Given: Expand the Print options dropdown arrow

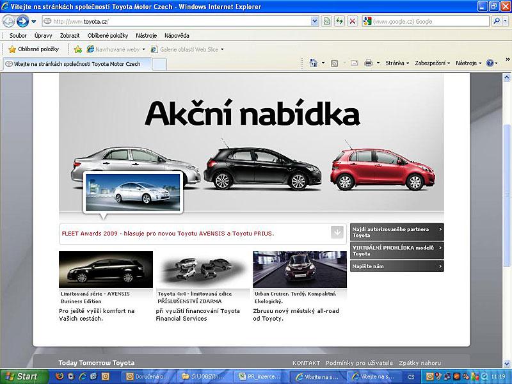Looking at the screenshot, I should point(378,63).
